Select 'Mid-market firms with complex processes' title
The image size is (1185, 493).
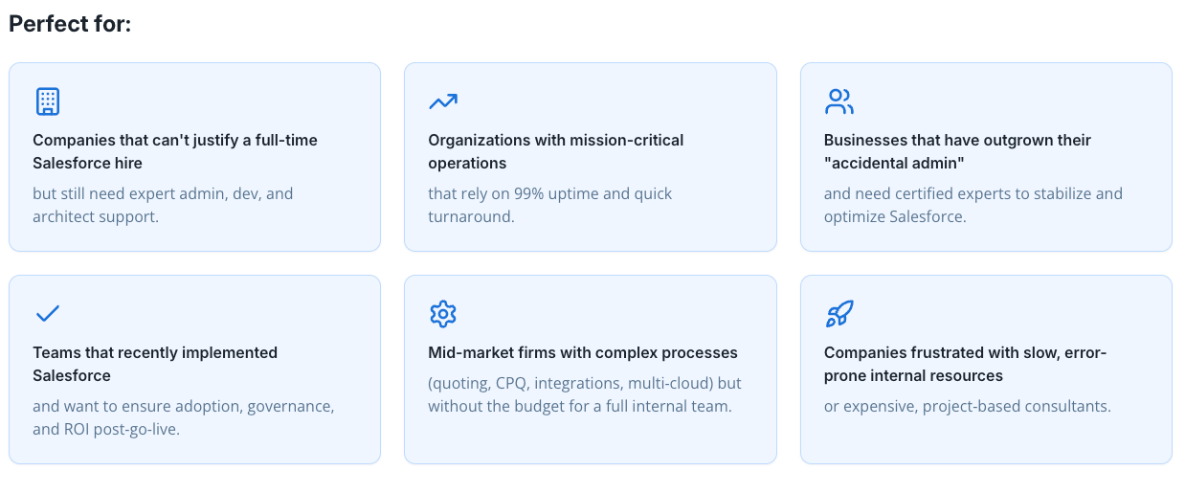click(x=583, y=352)
